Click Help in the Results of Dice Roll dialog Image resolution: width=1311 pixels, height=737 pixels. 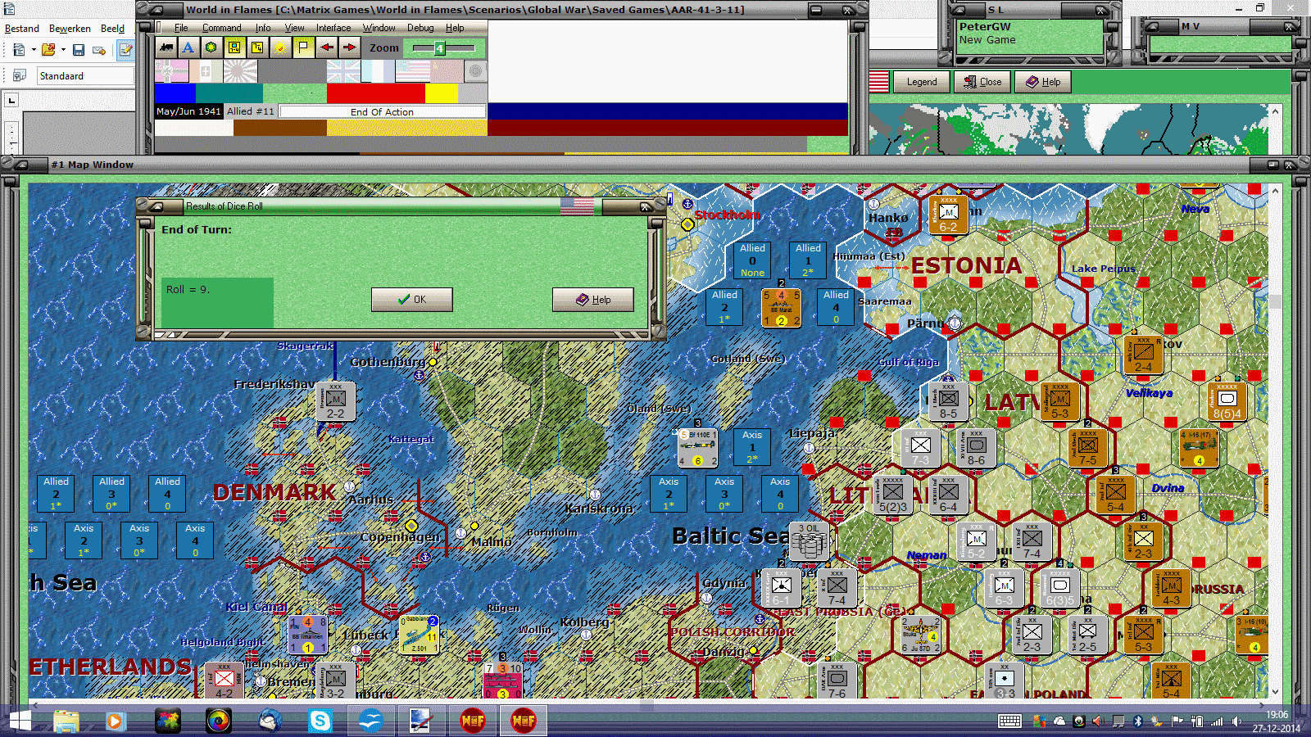coord(593,300)
